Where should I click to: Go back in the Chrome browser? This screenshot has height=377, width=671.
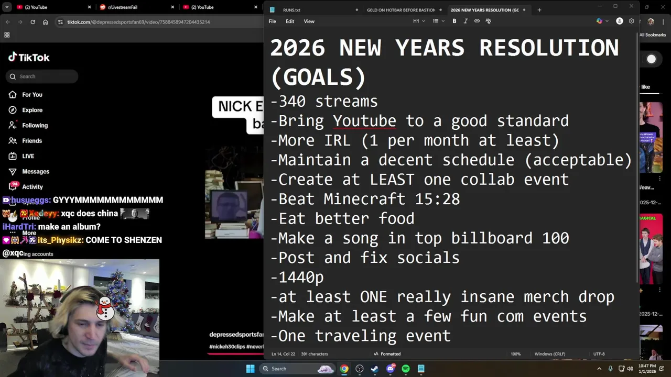click(x=7, y=22)
